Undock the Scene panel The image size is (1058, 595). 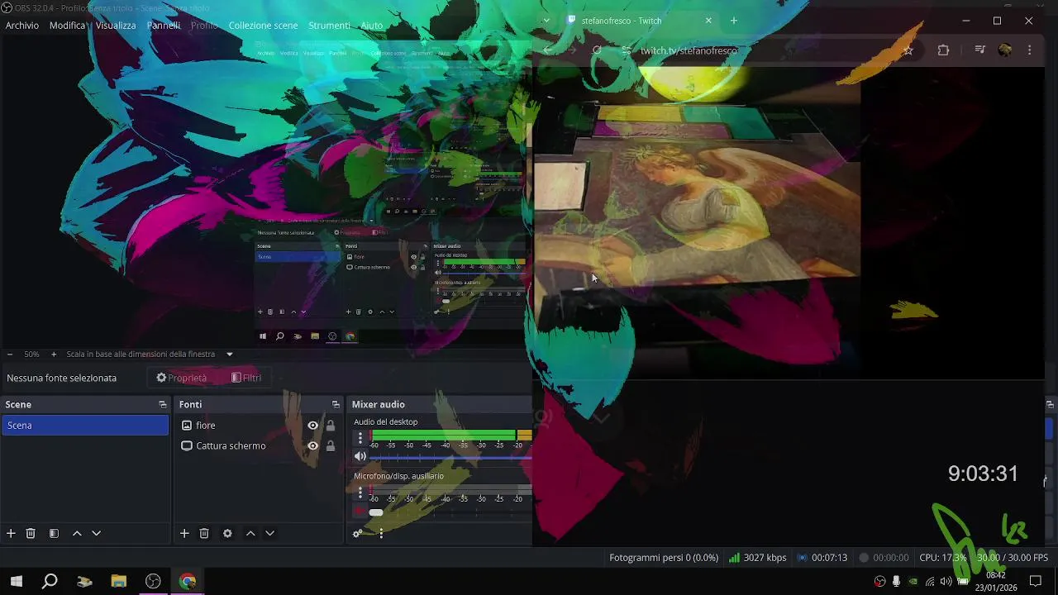pos(162,405)
